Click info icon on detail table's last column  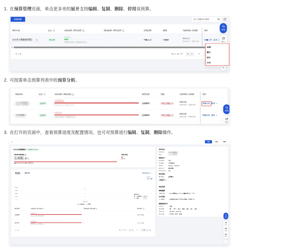[x=143, y=209]
